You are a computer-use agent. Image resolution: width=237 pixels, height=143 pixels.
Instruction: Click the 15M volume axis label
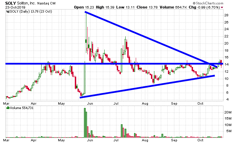(x=228, y=119)
